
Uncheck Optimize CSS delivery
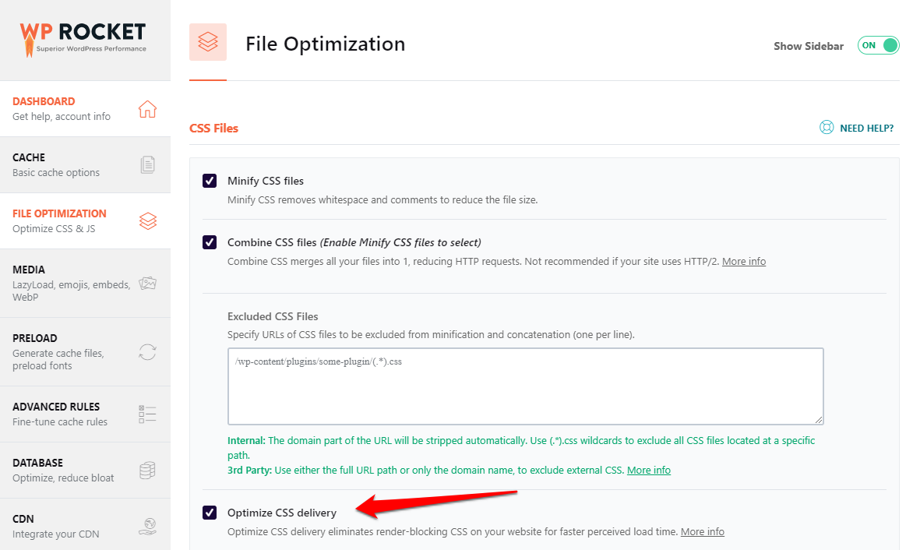click(209, 512)
